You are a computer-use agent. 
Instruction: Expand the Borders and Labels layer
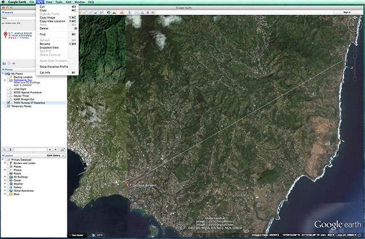tap(5, 163)
